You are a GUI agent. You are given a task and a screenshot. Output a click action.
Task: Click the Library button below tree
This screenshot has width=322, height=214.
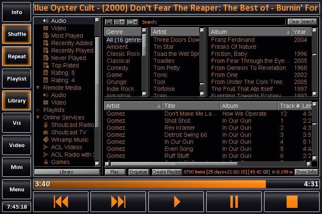[x=67, y=172]
